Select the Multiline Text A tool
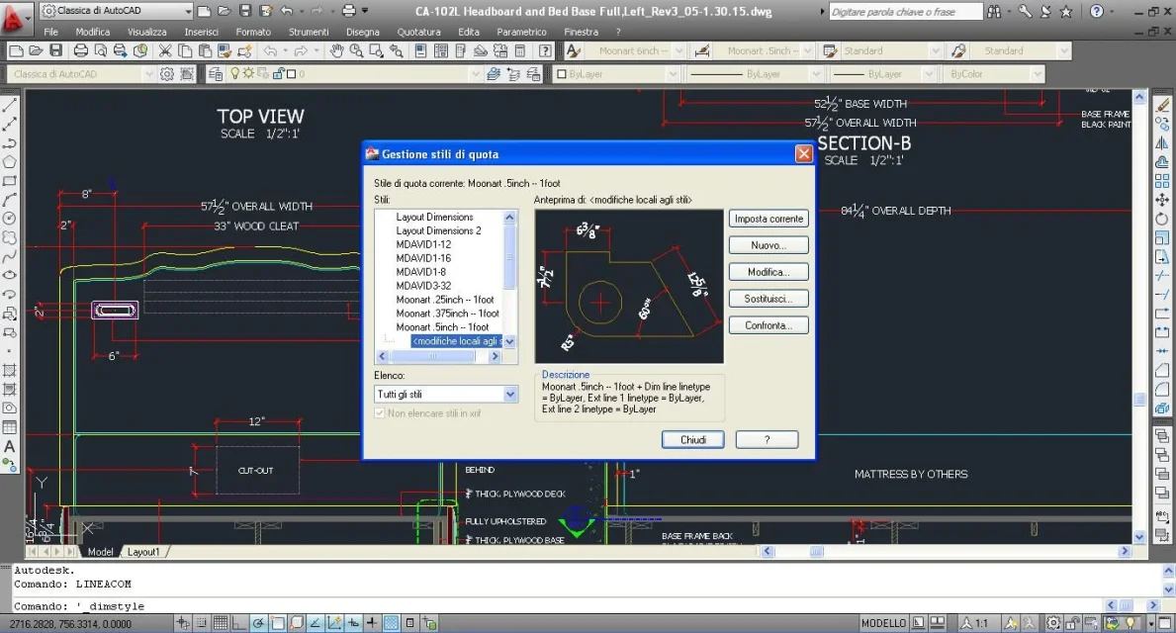 click(x=10, y=446)
